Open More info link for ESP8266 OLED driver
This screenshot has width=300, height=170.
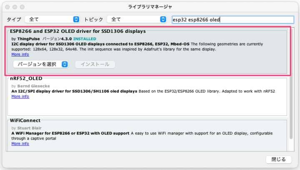pos(20,54)
